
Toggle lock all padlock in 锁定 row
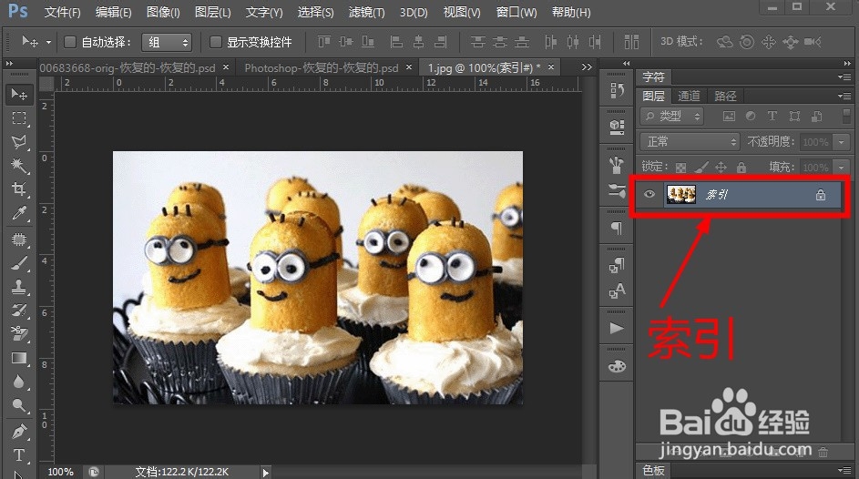[741, 168]
